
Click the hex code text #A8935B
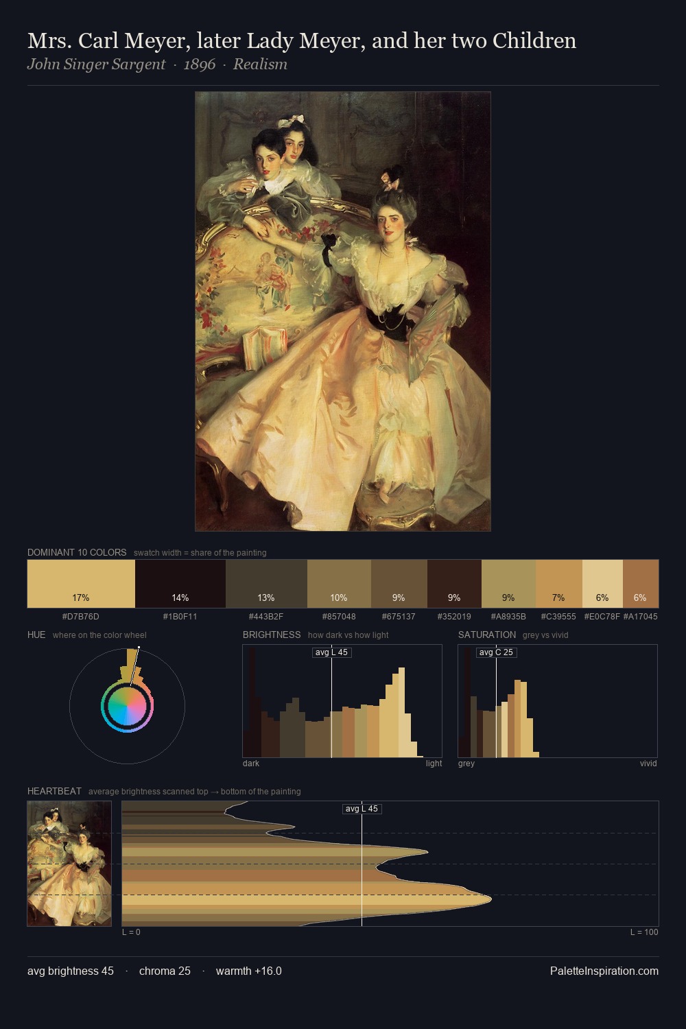[508, 617]
